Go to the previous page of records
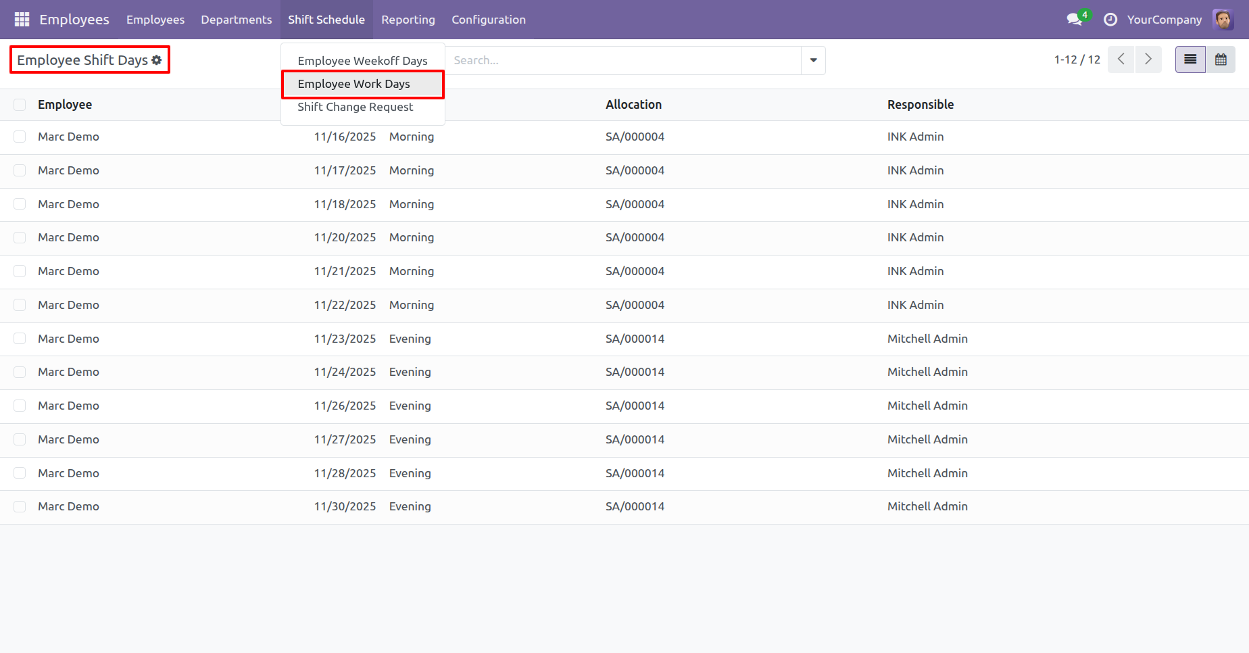Image resolution: width=1249 pixels, height=653 pixels. pyautogui.click(x=1121, y=59)
